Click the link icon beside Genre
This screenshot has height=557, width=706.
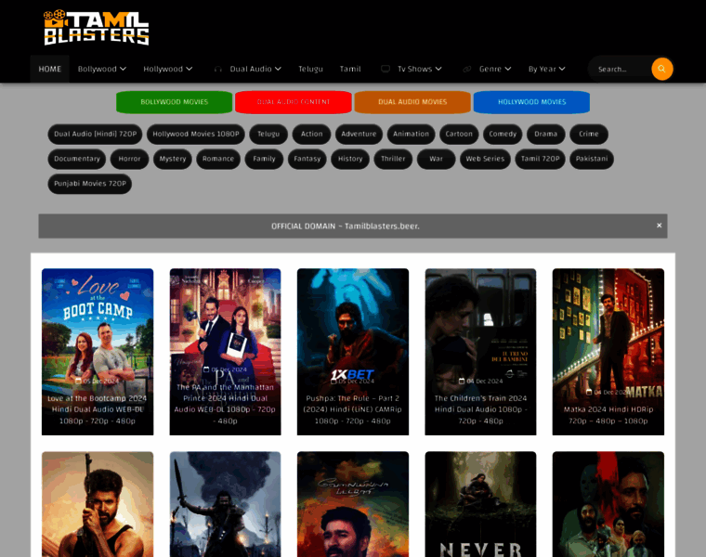coord(467,69)
